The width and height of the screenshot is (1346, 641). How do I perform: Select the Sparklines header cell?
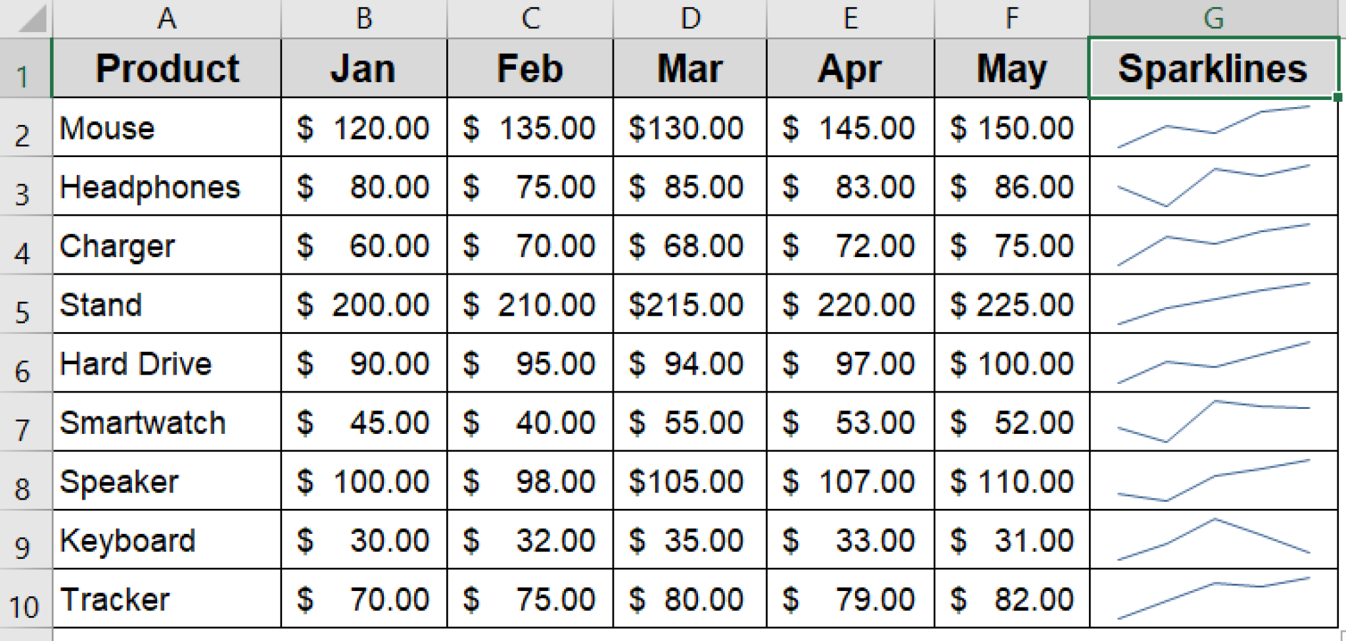coord(1213,68)
